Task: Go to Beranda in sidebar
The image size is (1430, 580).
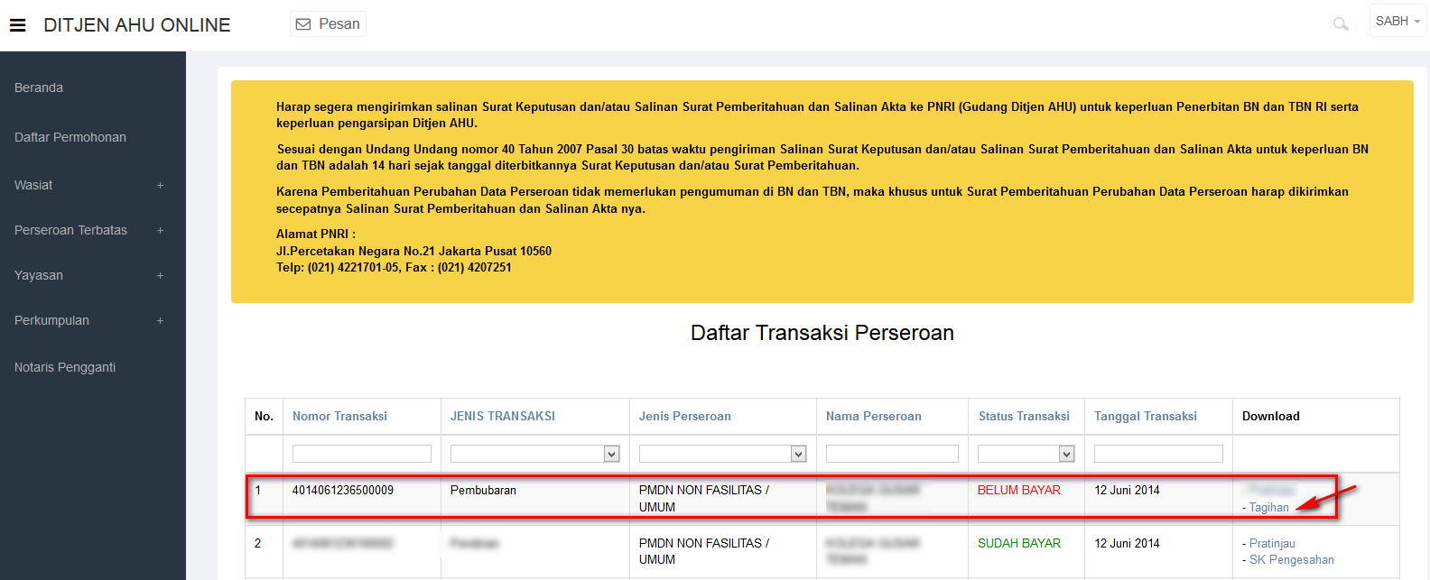Action: [x=39, y=87]
